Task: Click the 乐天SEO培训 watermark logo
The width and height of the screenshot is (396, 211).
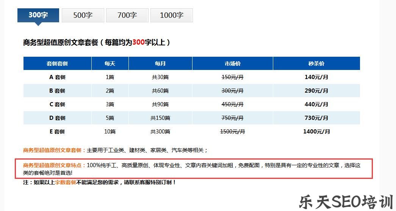Action: (x=344, y=202)
